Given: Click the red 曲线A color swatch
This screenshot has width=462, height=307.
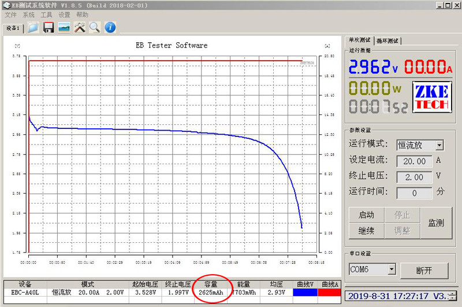Looking at the screenshot, I should 329,292.
